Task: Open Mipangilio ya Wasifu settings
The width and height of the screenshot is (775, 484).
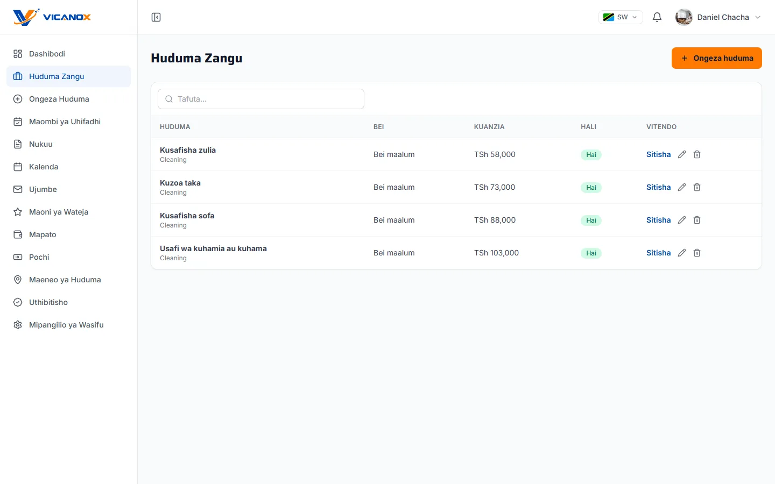Action: (68, 325)
